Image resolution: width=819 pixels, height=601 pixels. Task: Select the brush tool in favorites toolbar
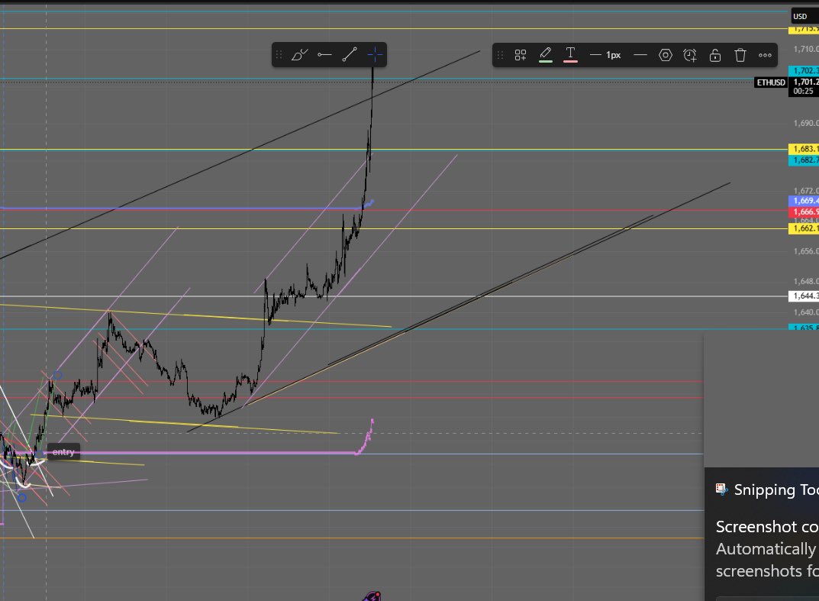tap(299, 55)
